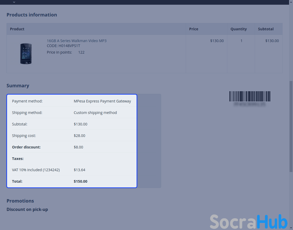Click the chevron in the top dark bar
Viewport: 293px width, 230px height.
(x=14, y=2)
